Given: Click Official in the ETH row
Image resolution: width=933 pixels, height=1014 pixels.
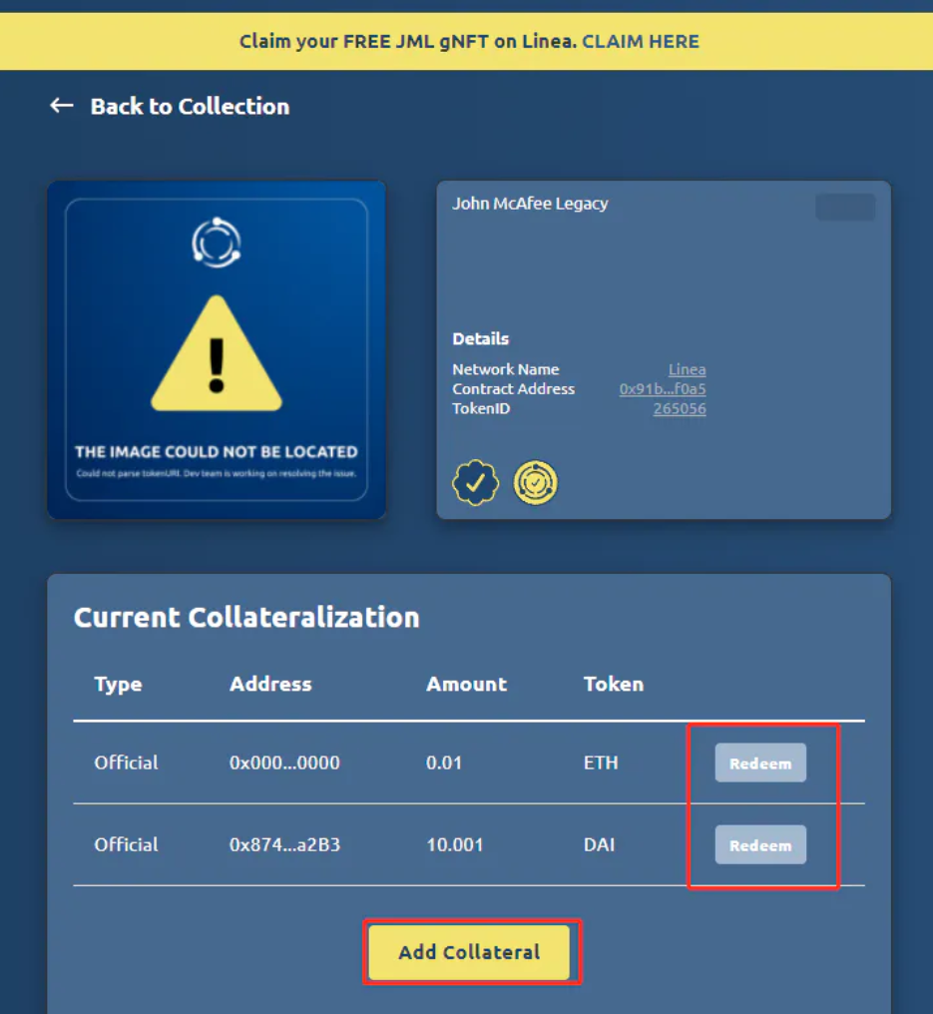Looking at the screenshot, I should [126, 762].
